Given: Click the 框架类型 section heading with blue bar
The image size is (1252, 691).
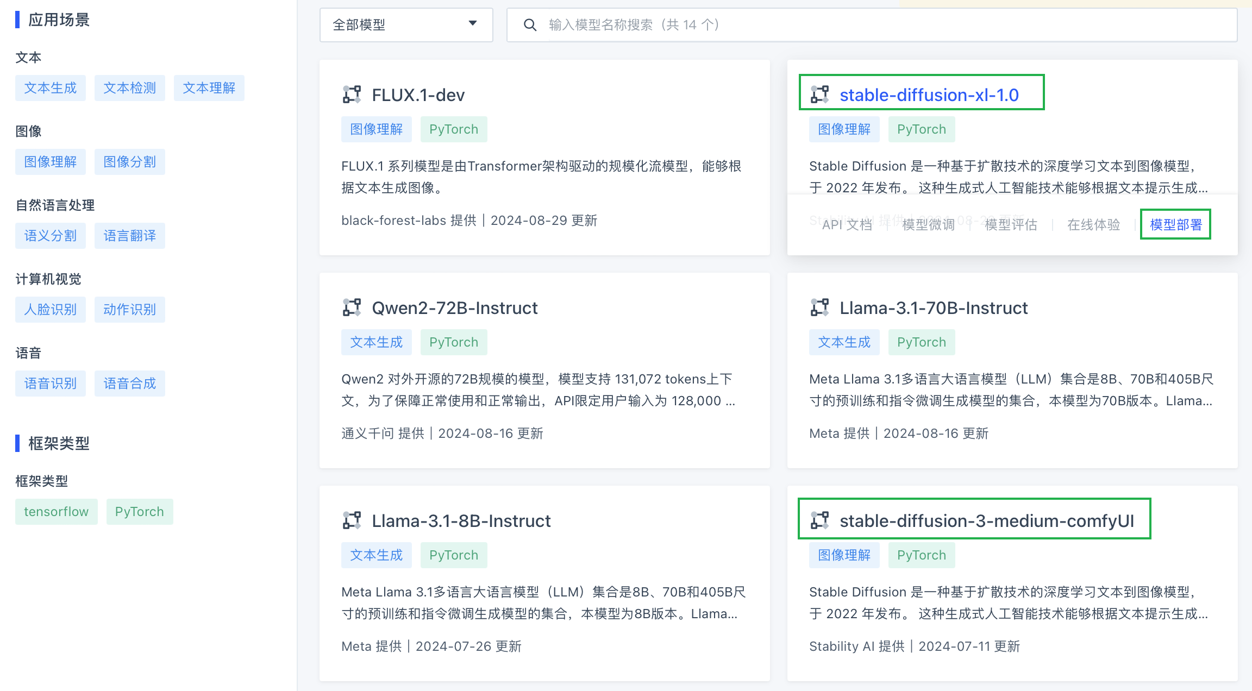Looking at the screenshot, I should pyautogui.click(x=59, y=444).
